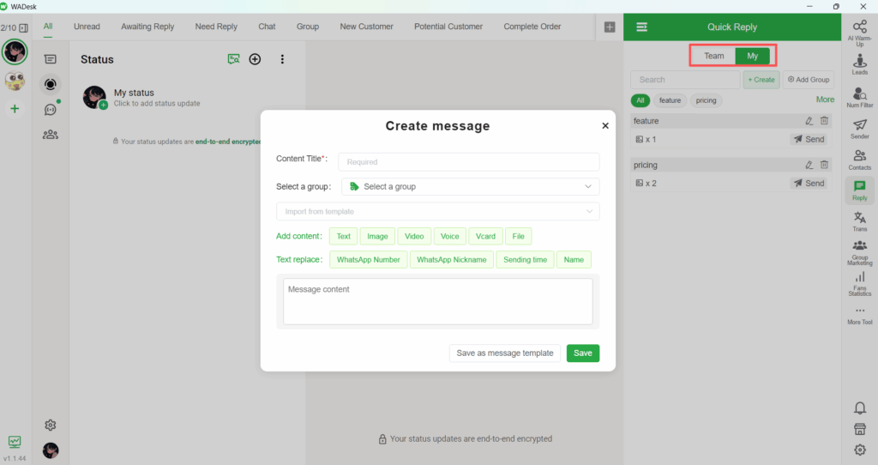The height and width of the screenshot is (465, 878).
Task: Add new status with plus circle icon
Action: [255, 59]
